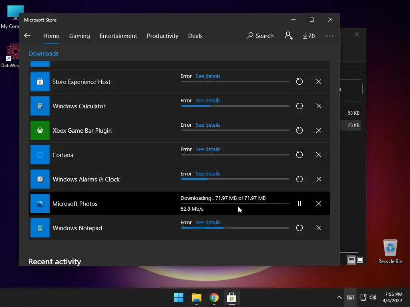
Task: Cancel the Microsoft Photos download
Action: point(318,203)
